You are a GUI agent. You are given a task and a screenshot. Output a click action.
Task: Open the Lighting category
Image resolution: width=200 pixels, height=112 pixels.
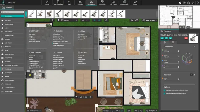tap(7, 62)
